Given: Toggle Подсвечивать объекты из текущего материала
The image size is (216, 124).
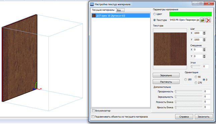Looking at the screenshot, I should point(93,117).
